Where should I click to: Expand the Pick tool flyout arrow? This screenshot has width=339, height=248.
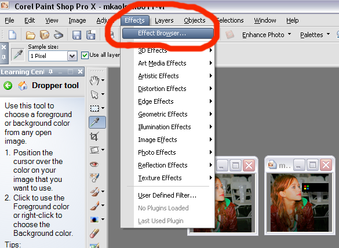click(x=103, y=94)
